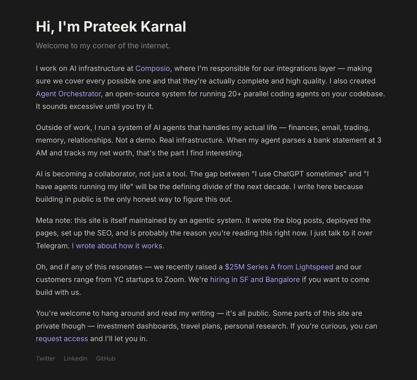Click the 'Hi, I'm Prateek Karnal' heading
The height and width of the screenshot is (380, 417).
pos(111,26)
